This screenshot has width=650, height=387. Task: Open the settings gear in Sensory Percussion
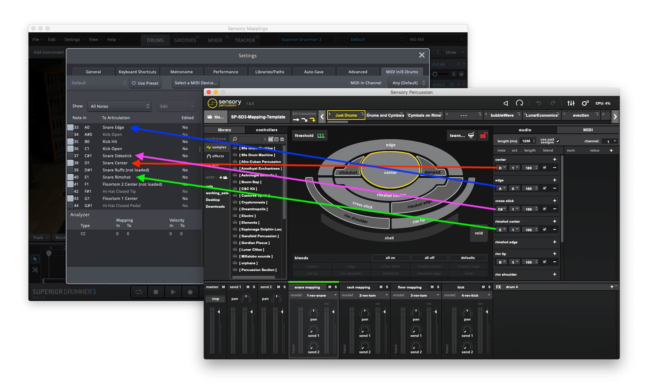click(585, 103)
